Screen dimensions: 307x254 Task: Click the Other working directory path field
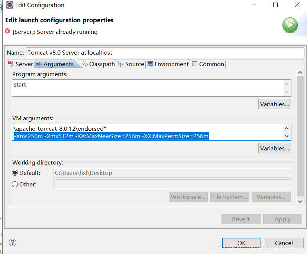[x=172, y=184]
